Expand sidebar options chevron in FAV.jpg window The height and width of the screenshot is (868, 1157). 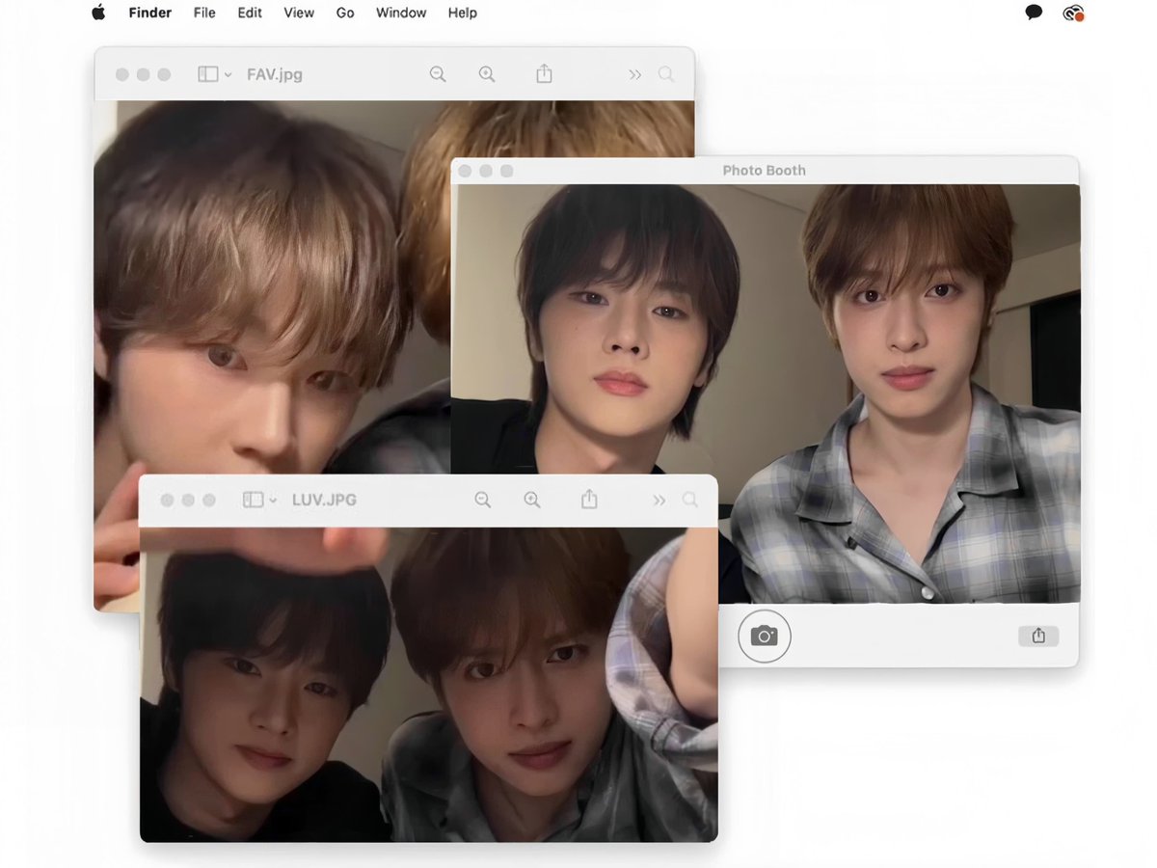pos(228,74)
